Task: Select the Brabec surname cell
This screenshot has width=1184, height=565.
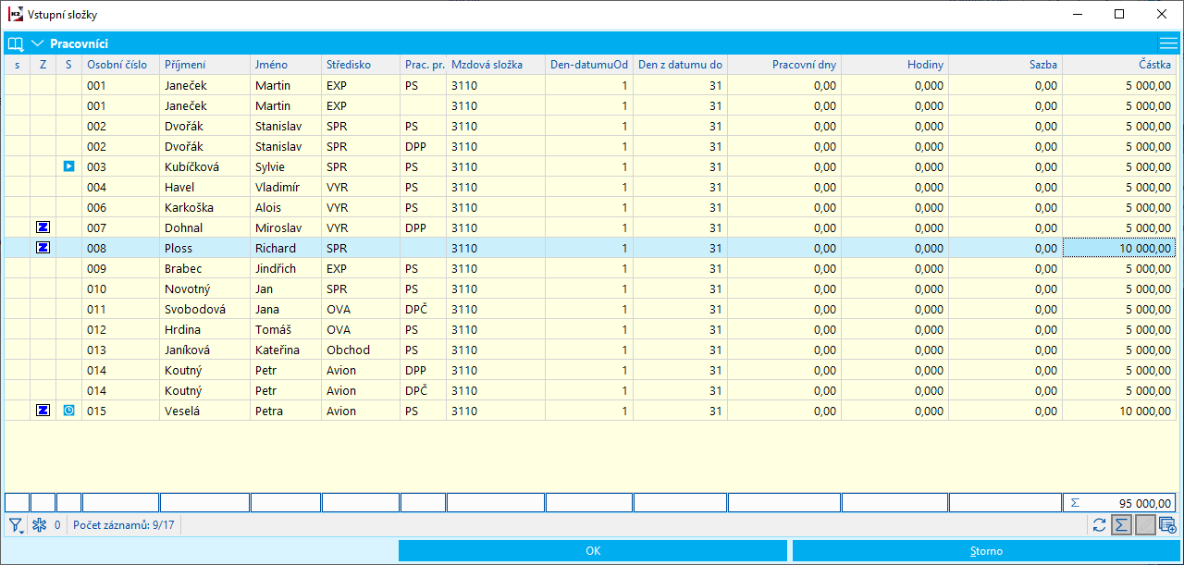Action: coord(204,268)
